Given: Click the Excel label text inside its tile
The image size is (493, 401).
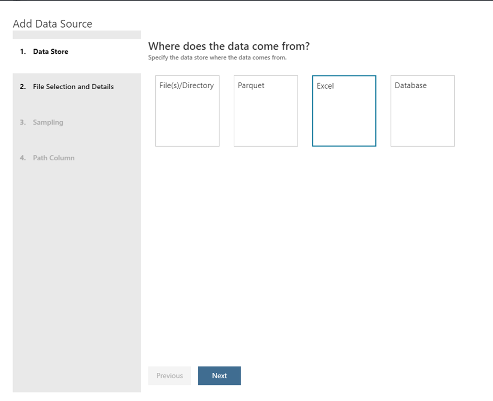Looking at the screenshot, I should pos(325,86).
